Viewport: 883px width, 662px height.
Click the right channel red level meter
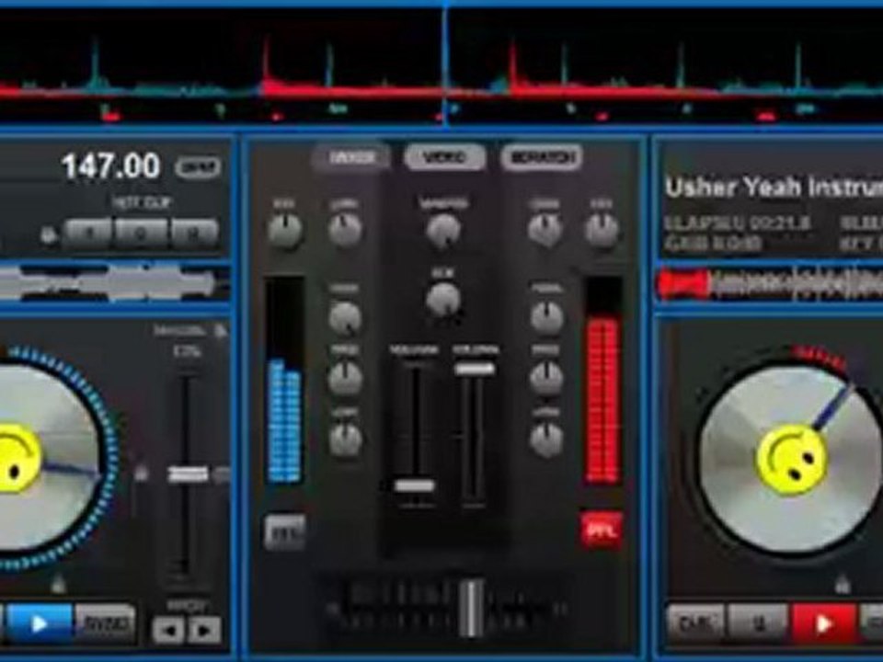(x=602, y=380)
